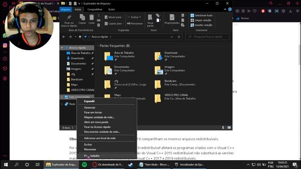301x169 pixels.
Task: Select the Imagens folder tile
Action: point(170,70)
